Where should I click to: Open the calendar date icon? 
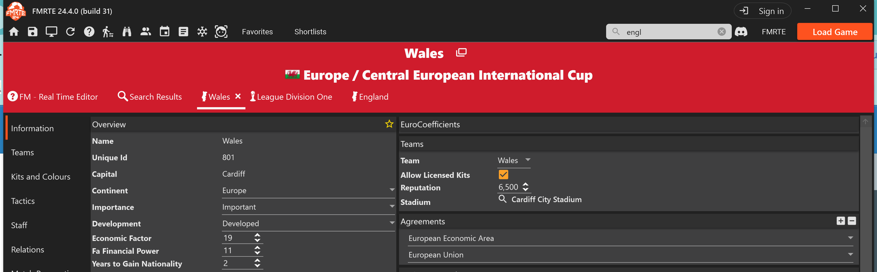coord(165,32)
